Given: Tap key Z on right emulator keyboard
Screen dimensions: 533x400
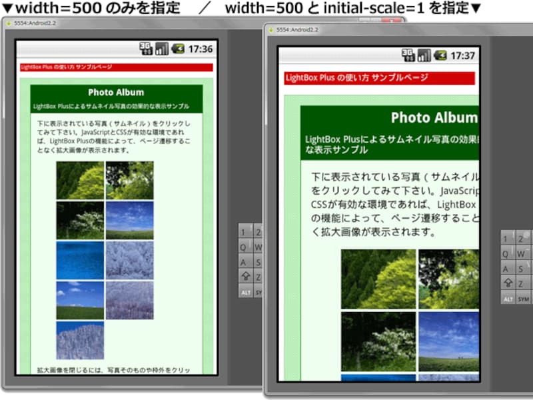Looking at the screenshot, I should (x=524, y=283).
